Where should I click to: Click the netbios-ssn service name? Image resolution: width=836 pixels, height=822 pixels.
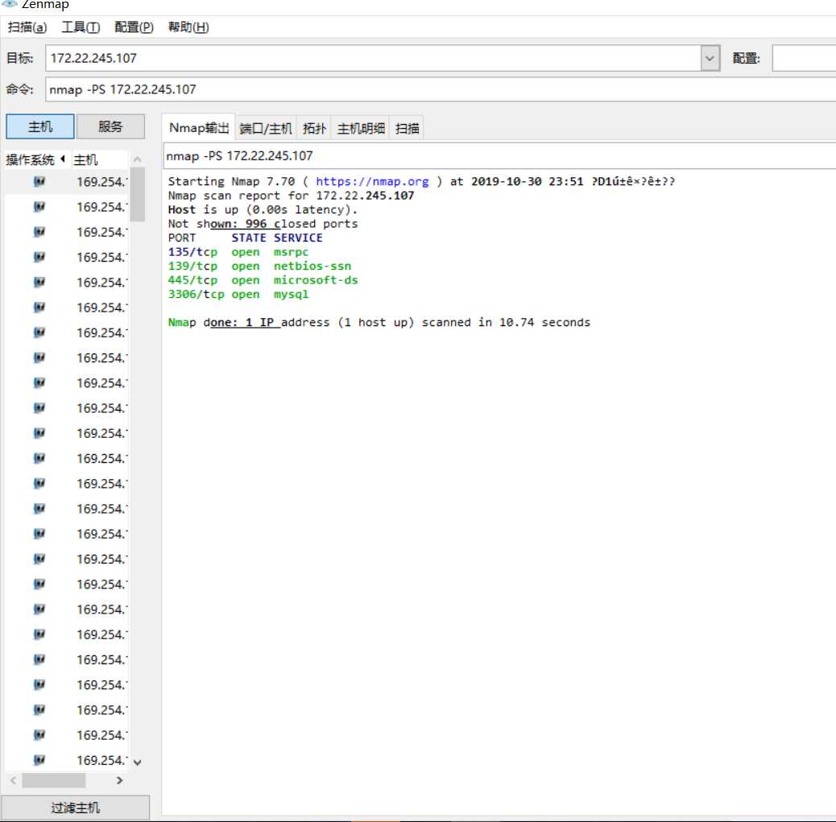312,266
